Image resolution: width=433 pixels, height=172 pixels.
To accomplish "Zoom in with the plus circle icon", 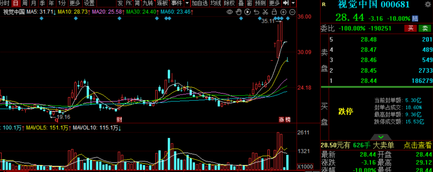I will pos(283,12).
